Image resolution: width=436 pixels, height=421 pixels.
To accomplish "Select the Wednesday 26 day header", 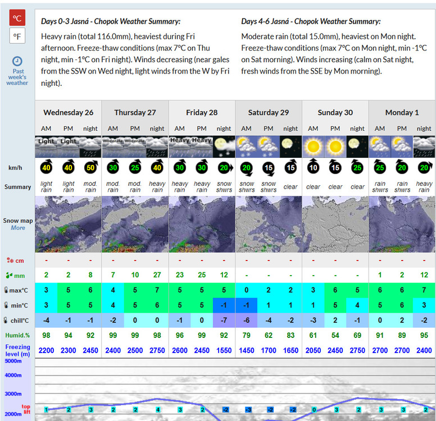I will coord(68,112).
